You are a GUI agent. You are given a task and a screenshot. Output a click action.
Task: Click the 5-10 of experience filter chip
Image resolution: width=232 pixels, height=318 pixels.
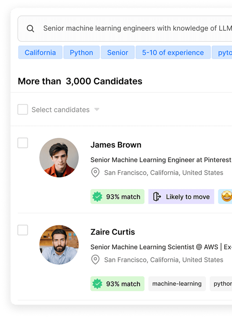click(x=173, y=53)
